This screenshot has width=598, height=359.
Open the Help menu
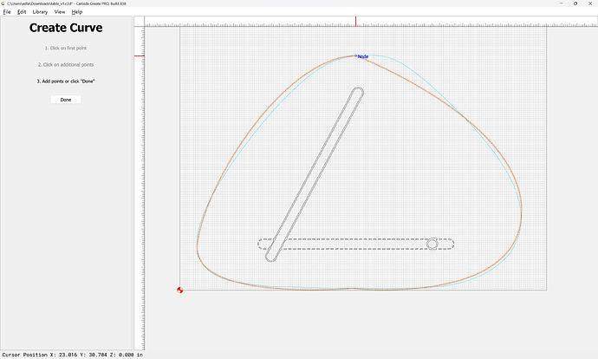click(x=77, y=12)
